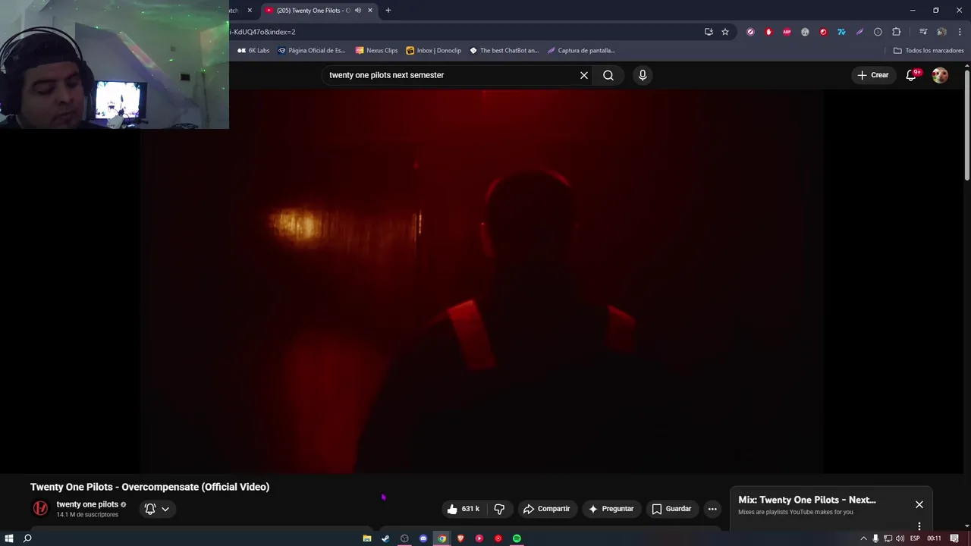
Task: Clear the YouTube search box
Action: (584, 75)
